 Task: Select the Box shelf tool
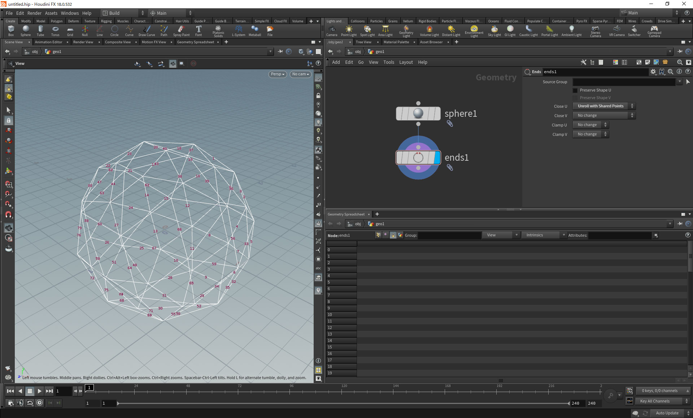pos(11,31)
